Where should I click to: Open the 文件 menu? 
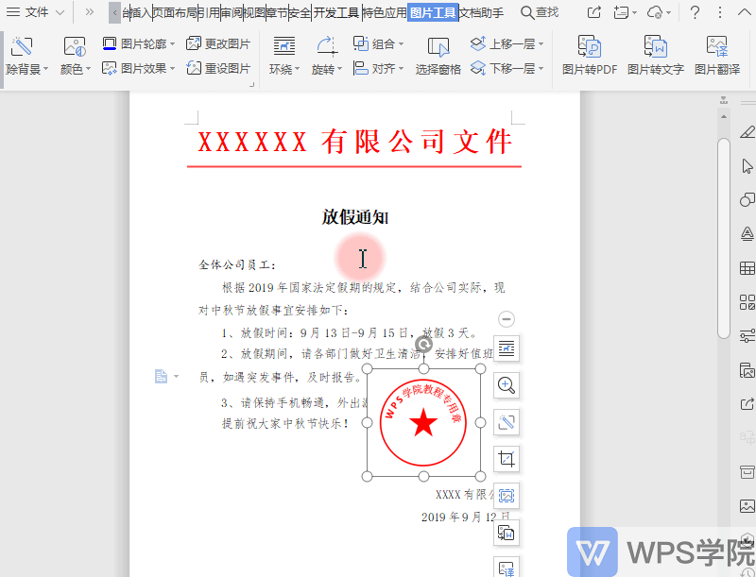tap(34, 13)
